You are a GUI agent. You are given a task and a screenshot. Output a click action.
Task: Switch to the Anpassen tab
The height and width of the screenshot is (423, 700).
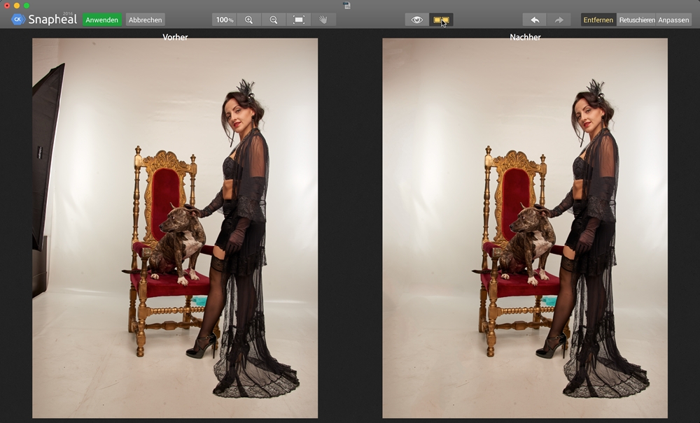tap(673, 20)
